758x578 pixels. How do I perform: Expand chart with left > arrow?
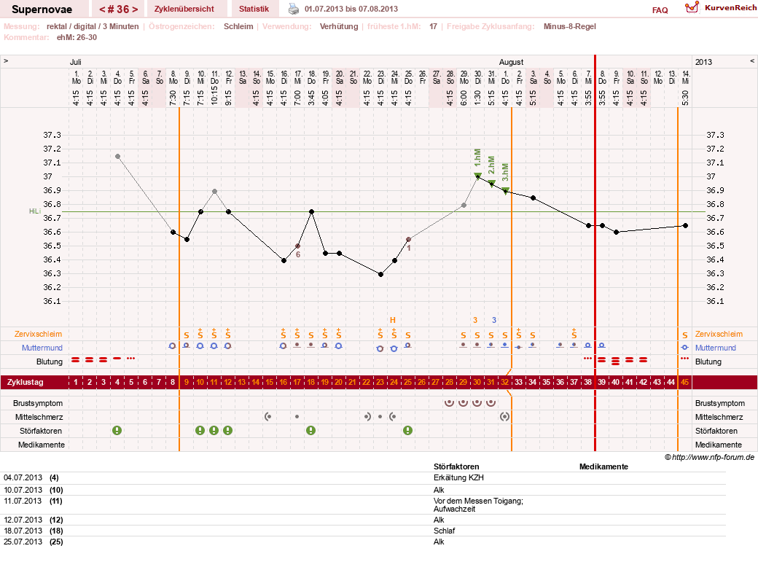coord(6,61)
